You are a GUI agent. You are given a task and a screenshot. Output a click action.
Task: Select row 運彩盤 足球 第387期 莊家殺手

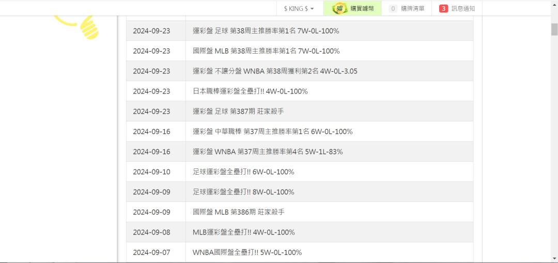pyautogui.click(x=300, y=112)
